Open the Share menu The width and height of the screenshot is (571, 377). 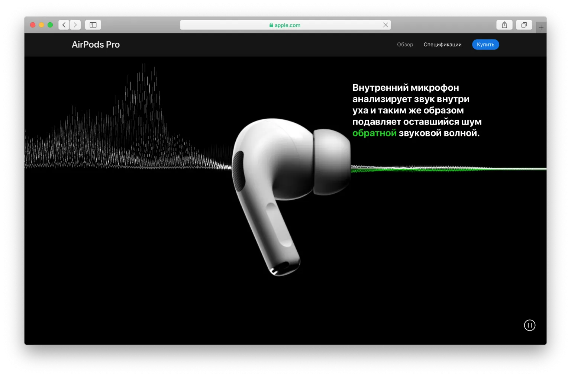(504, 25)
